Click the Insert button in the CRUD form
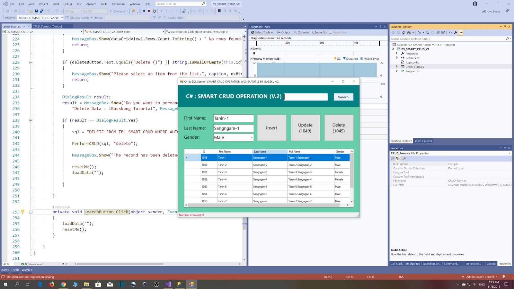 point(271,127)
